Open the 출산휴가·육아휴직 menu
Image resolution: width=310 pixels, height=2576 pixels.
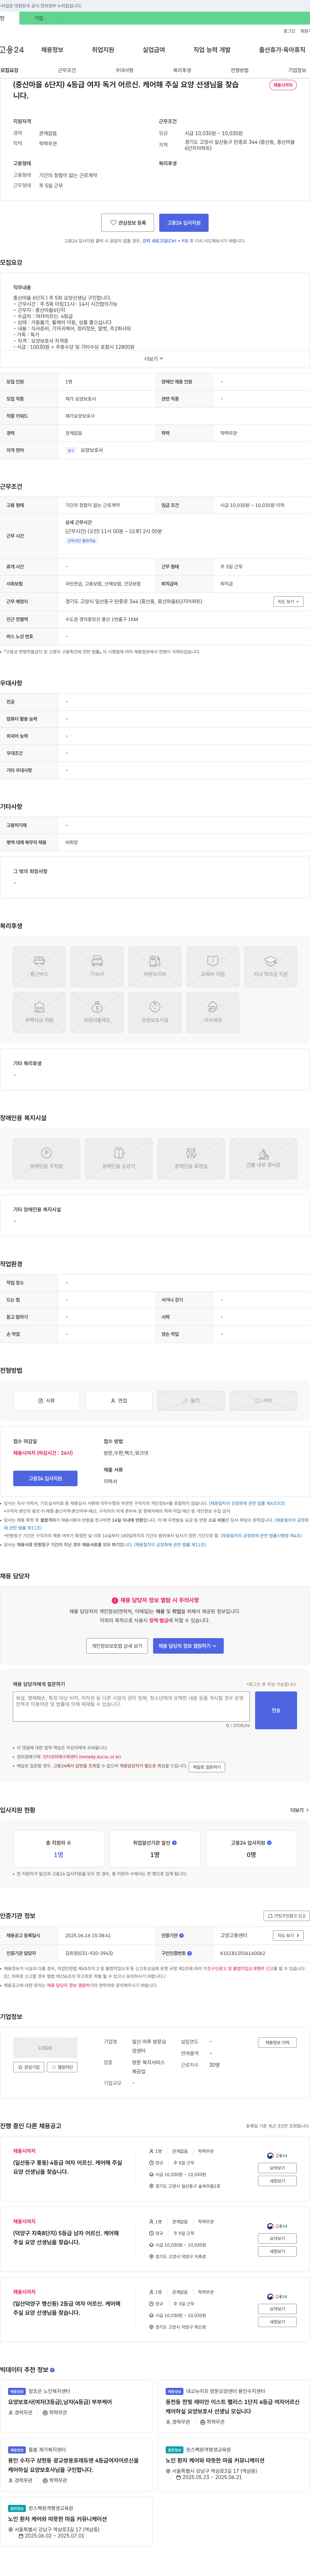(x=282, y=50)
